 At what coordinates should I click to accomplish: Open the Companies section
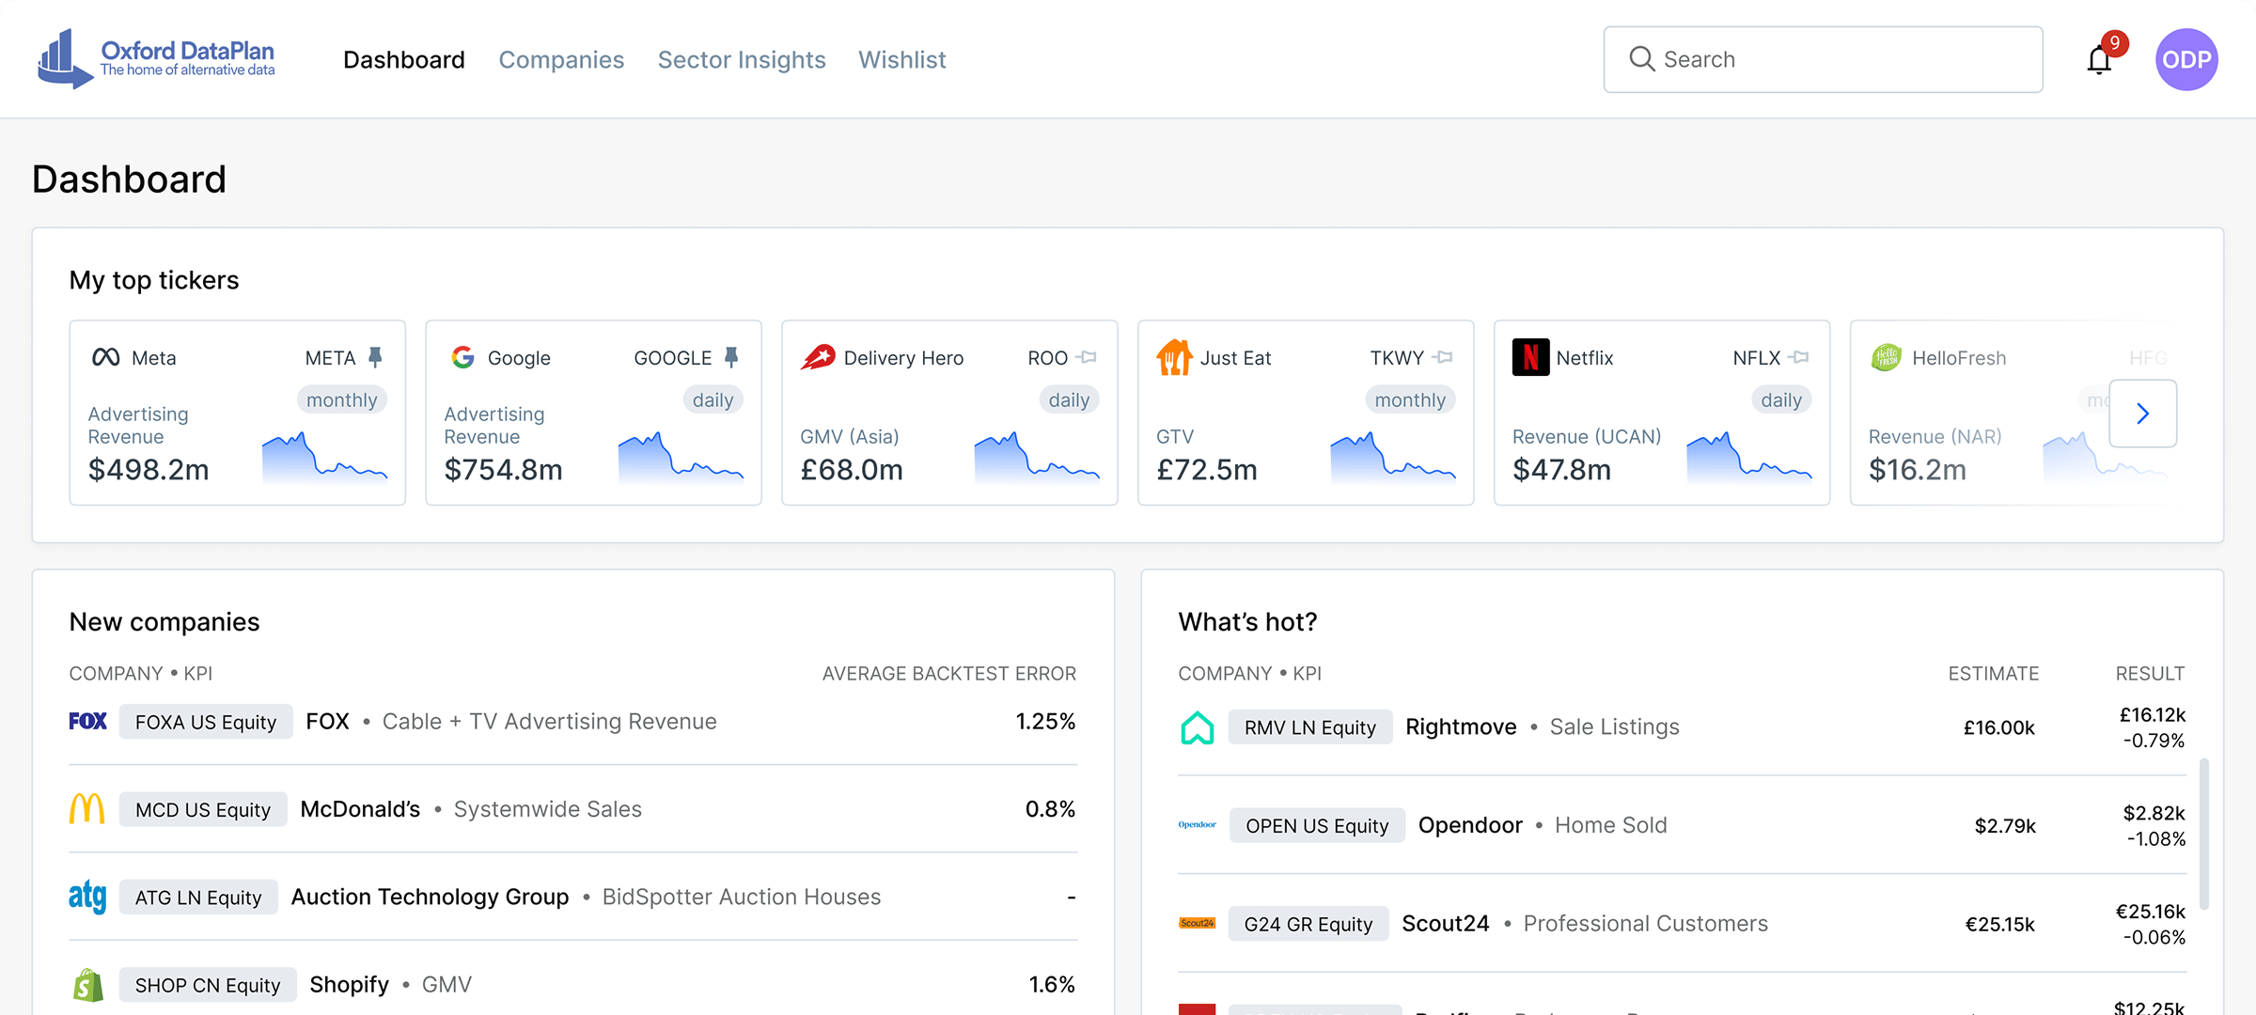click(x=561, y=59)
